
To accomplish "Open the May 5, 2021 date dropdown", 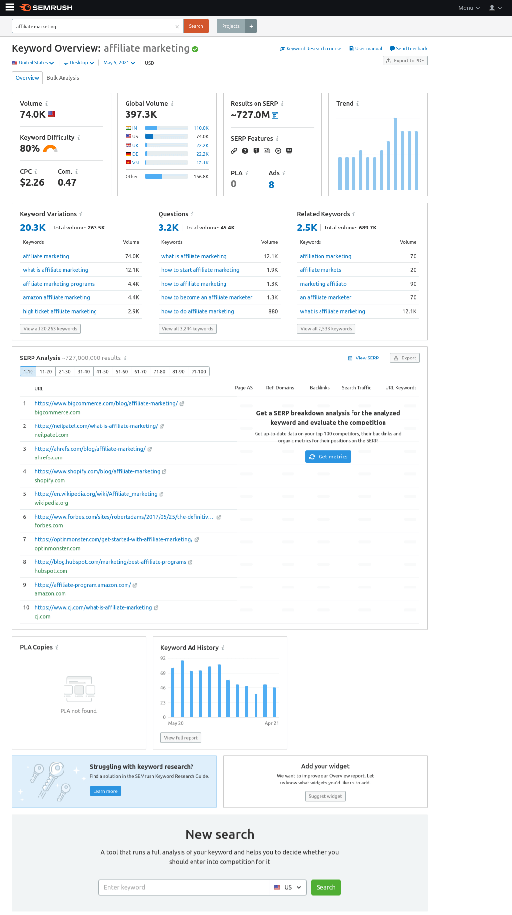I will 119,63.
